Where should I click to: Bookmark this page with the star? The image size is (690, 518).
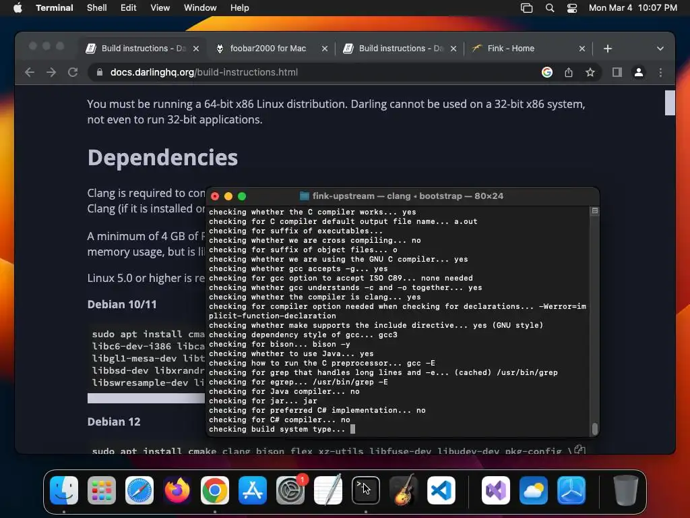click(x=590, y=72)
